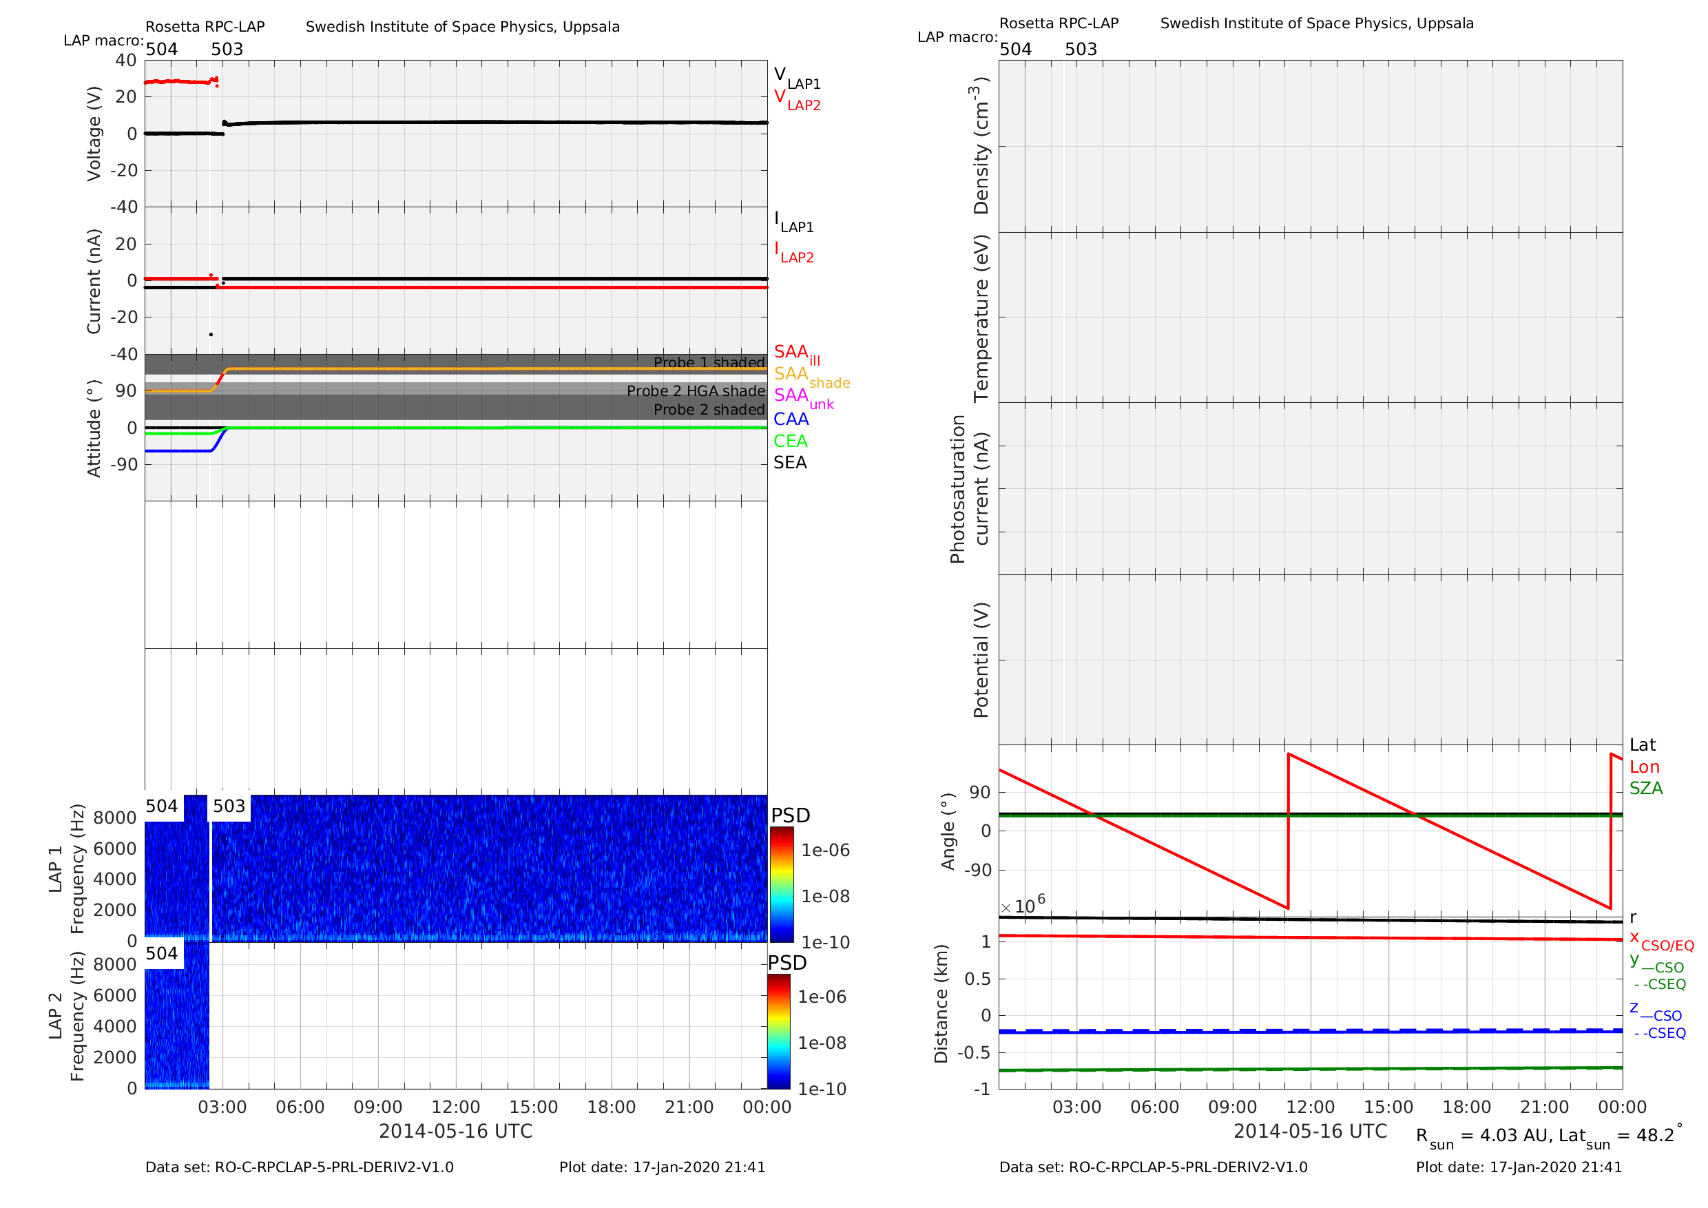The width and height of the screenshot is (1708, 1208).
Task: Click the left 'LAP macro:' label
Action: (x=103, y=40)
